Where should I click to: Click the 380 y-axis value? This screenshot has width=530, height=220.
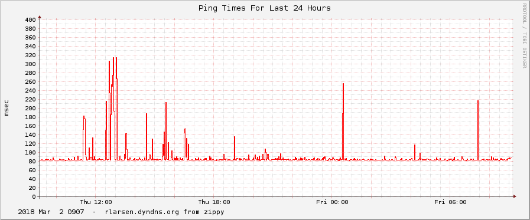(30, 29)
